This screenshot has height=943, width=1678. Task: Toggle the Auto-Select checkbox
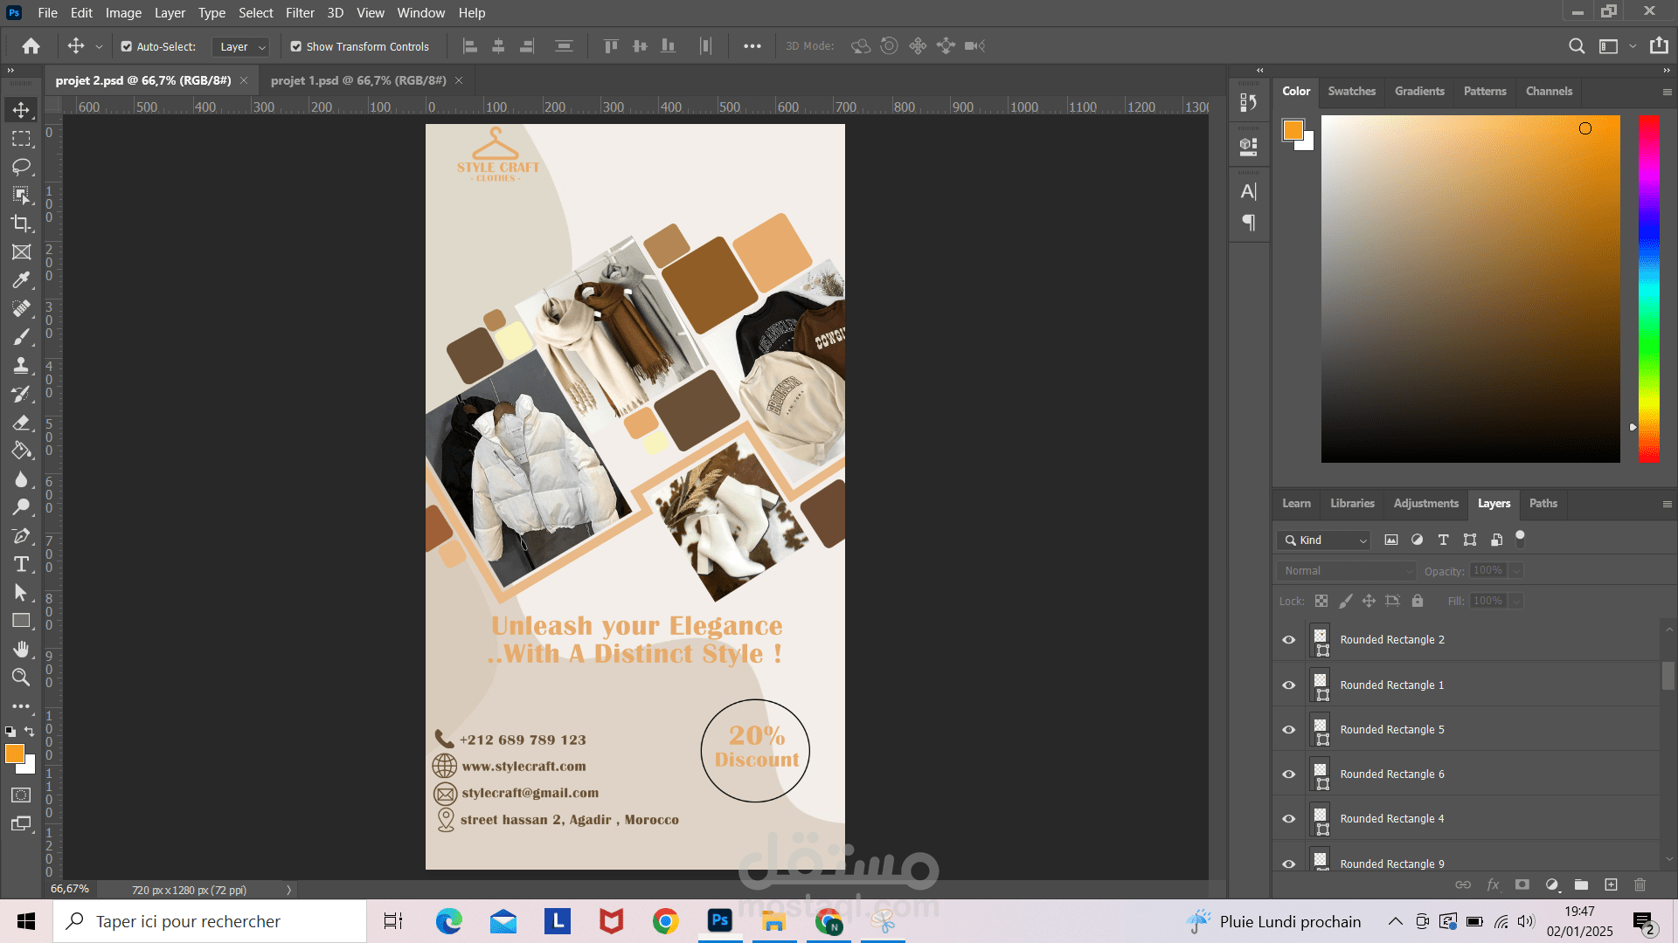[127, 46]
